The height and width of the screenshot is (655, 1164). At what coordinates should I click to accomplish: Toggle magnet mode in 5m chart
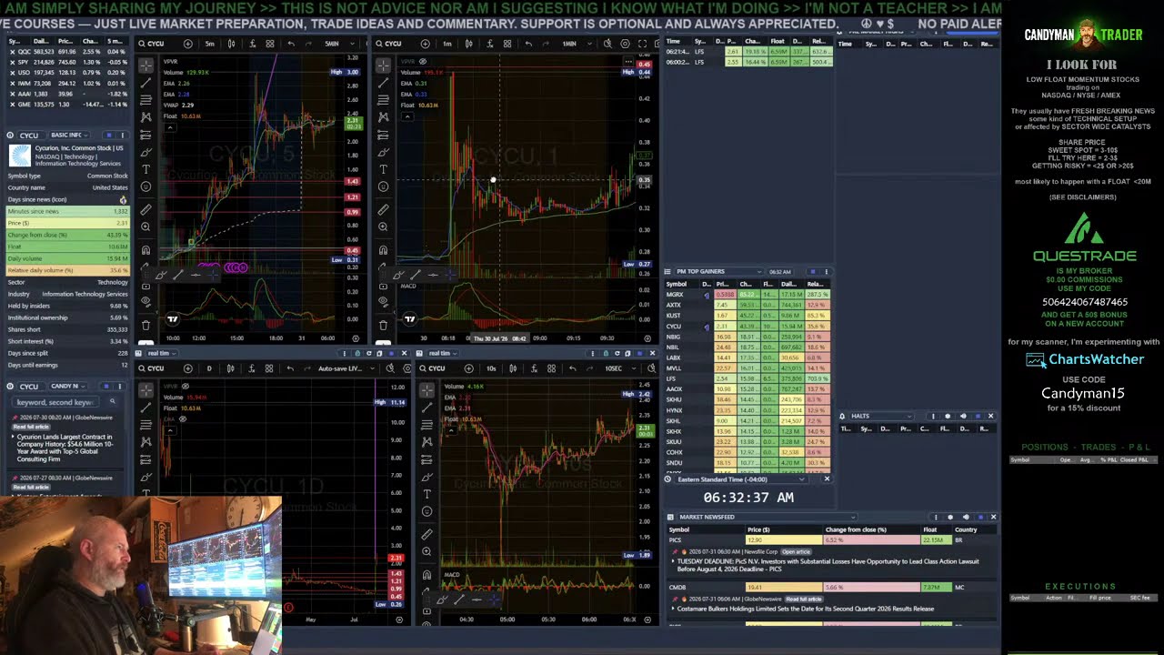pyautogui.click(x=145, y=250)
